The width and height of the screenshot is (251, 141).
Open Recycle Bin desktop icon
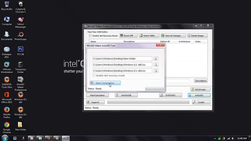(x=7, y=6)
